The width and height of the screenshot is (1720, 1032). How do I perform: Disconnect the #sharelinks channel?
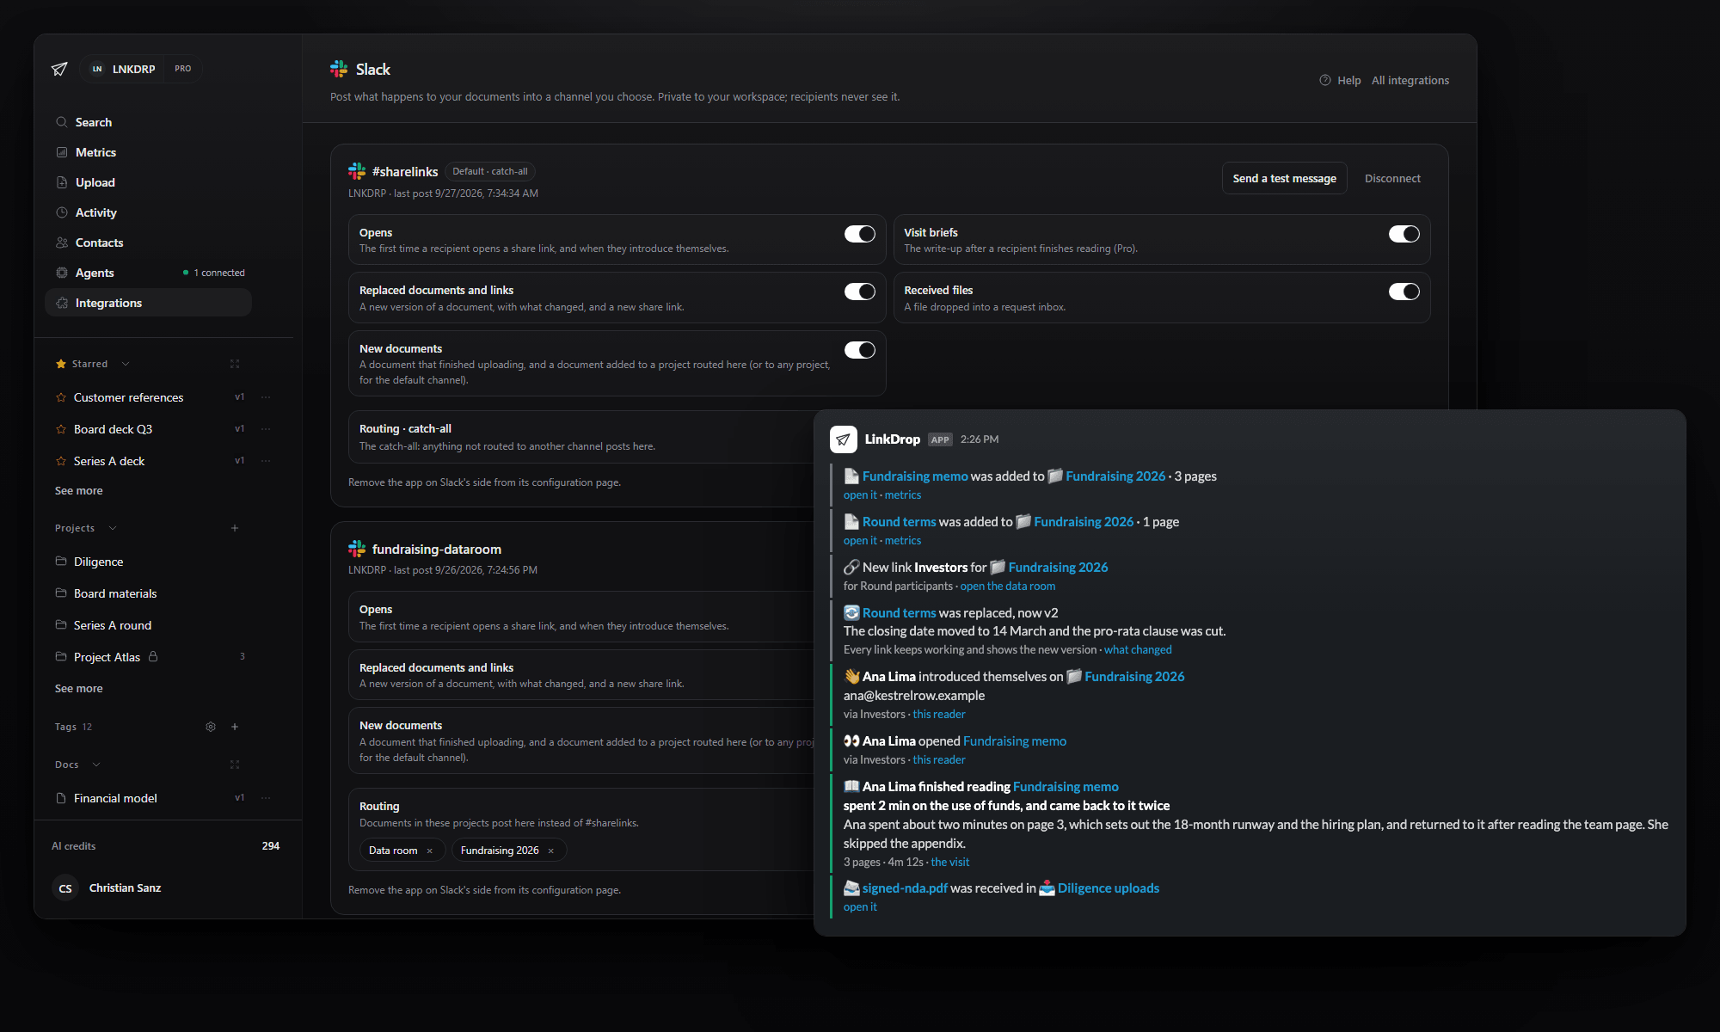1392,178
